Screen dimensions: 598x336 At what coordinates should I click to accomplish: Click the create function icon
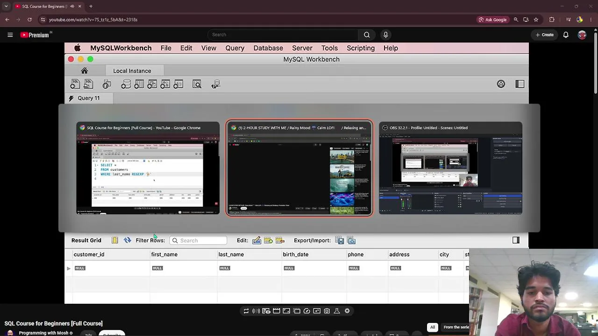click(178, 84)
